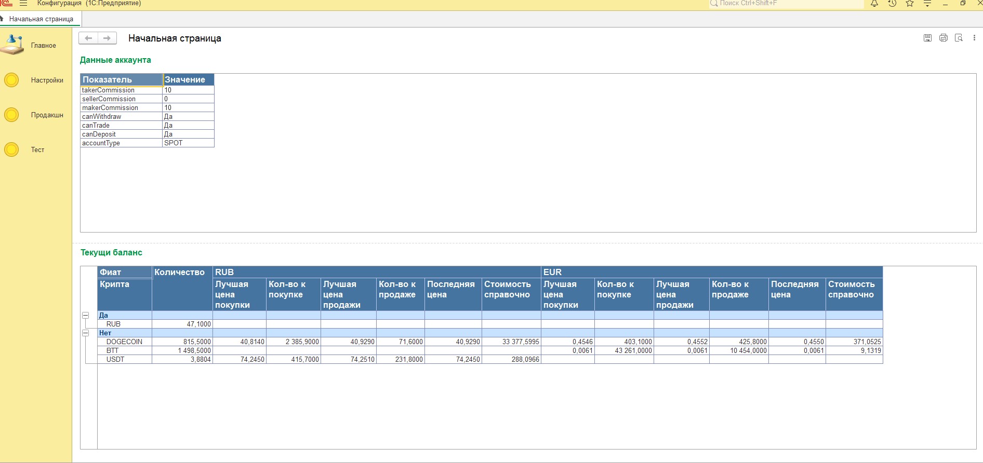Go back with the left arrow button

click(88, 38)
